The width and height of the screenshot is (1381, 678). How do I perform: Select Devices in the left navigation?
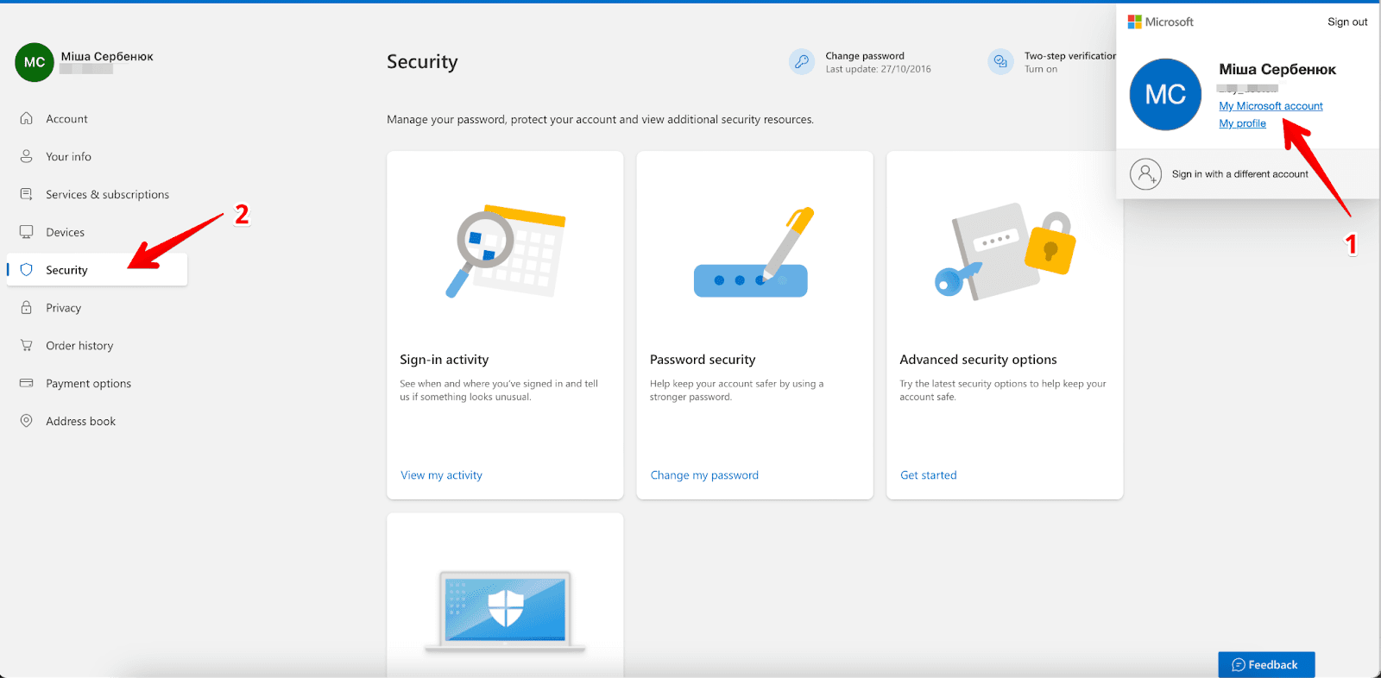(x=65, y=233)
